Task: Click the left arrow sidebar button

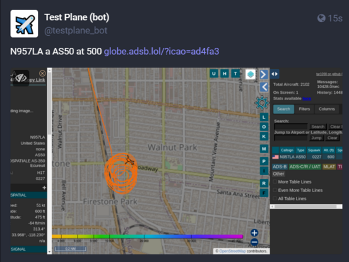Action: [264, 87]
